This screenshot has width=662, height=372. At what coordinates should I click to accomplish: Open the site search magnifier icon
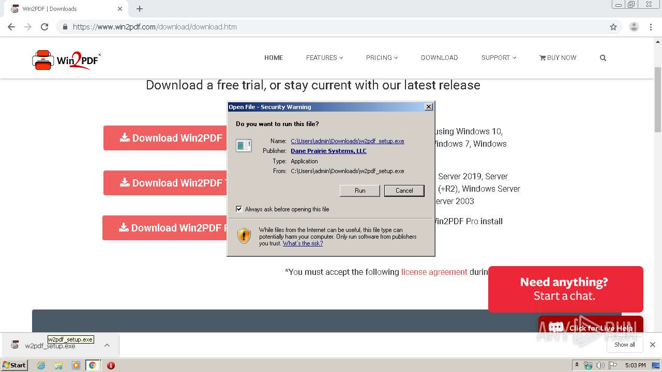[603, 58]
